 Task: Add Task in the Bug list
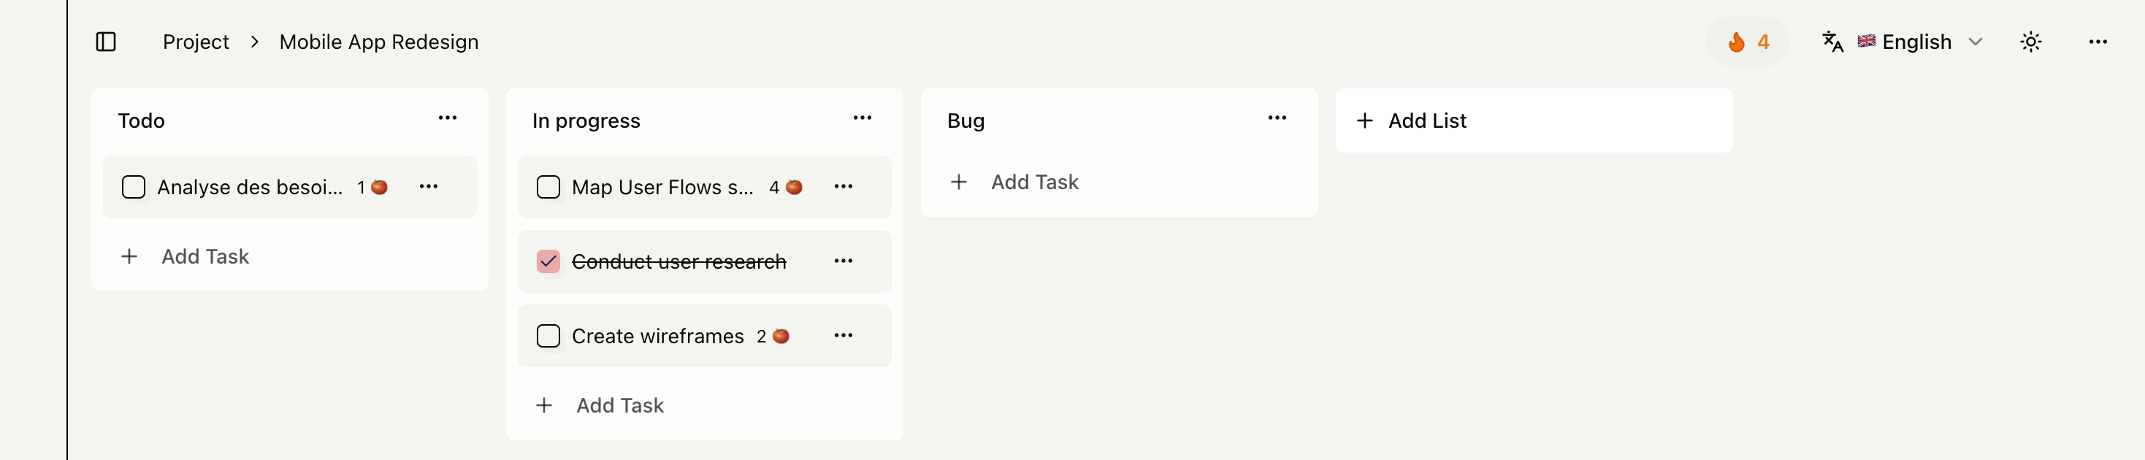1033,182
